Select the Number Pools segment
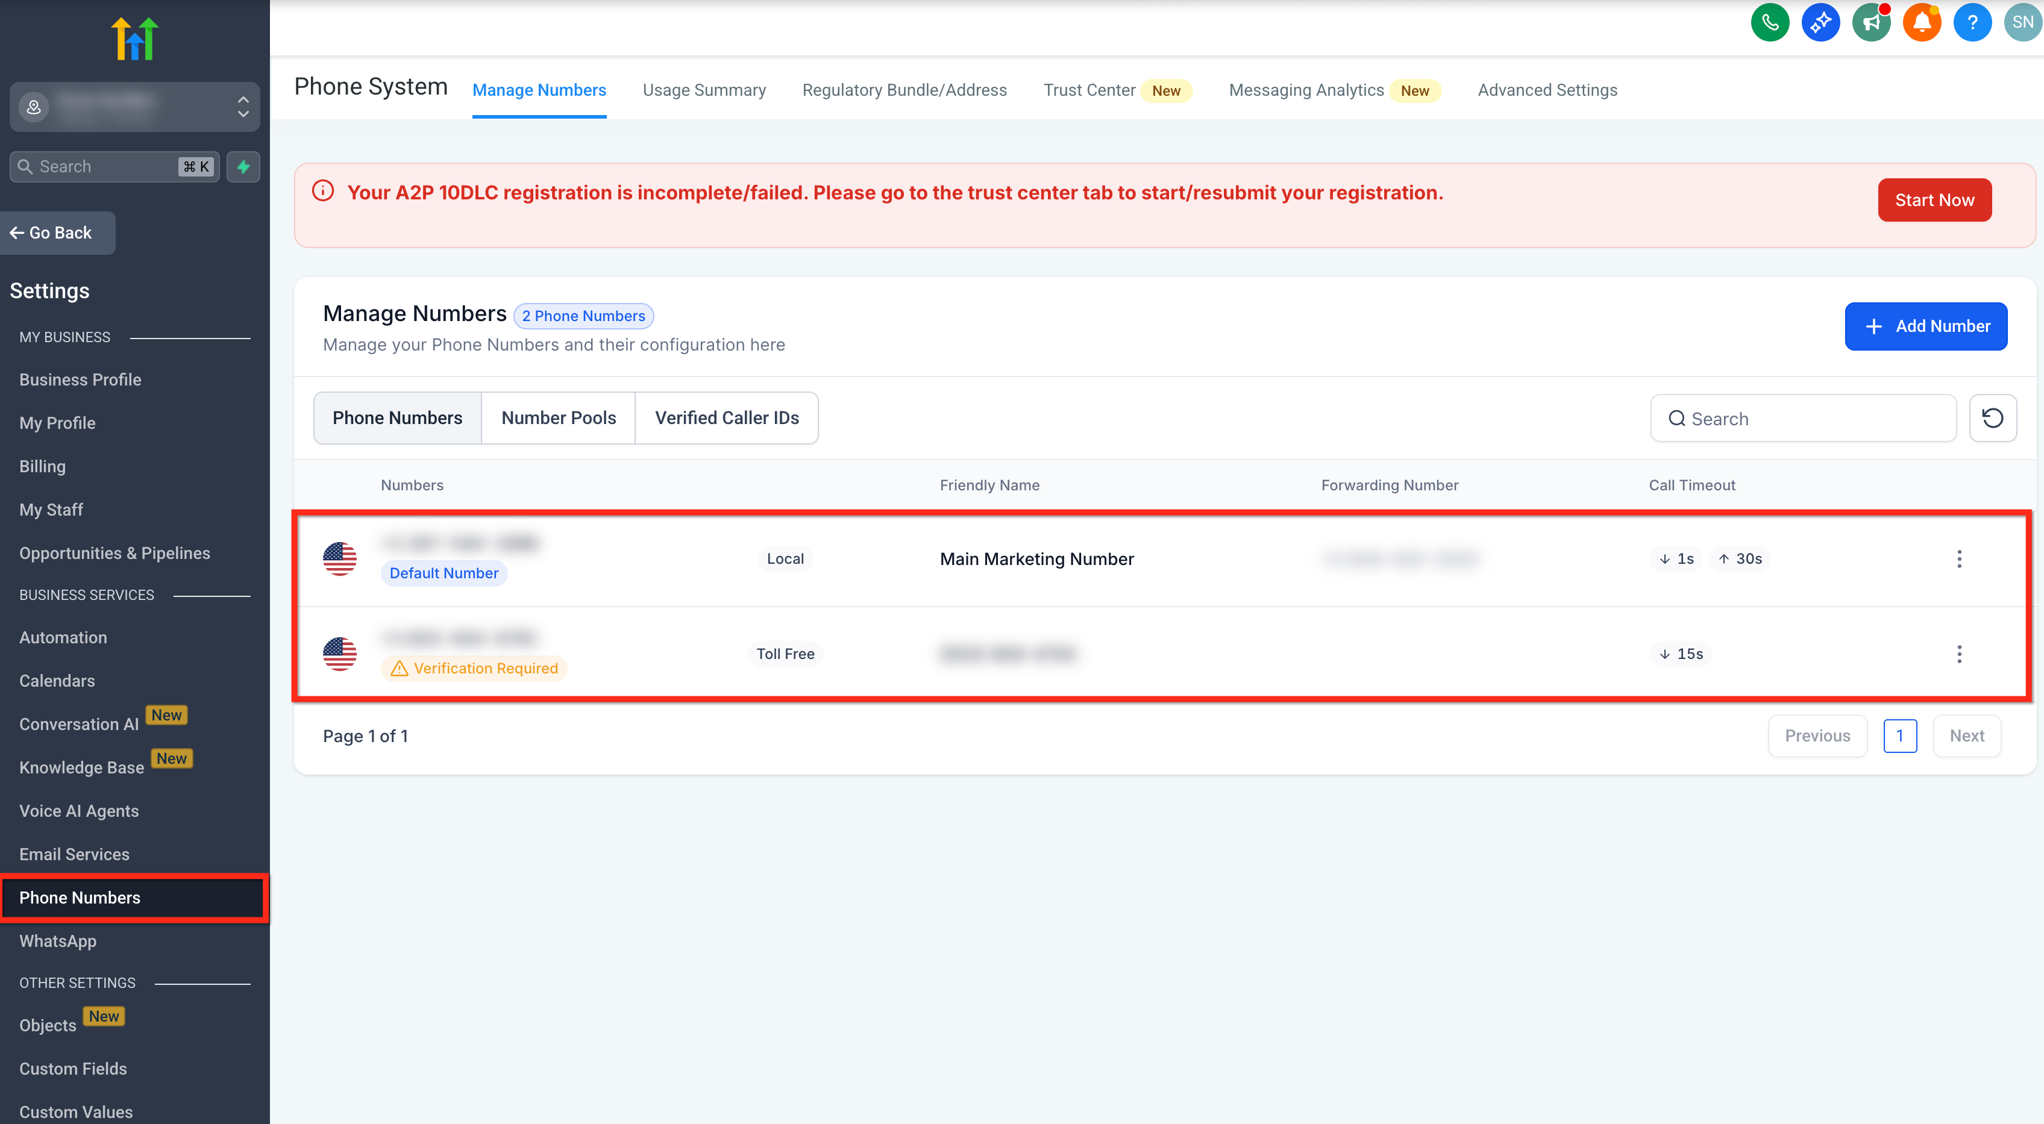 558,418
